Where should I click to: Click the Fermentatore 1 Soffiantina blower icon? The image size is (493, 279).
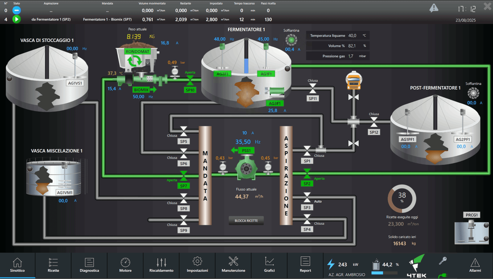(x=291, y=40)
